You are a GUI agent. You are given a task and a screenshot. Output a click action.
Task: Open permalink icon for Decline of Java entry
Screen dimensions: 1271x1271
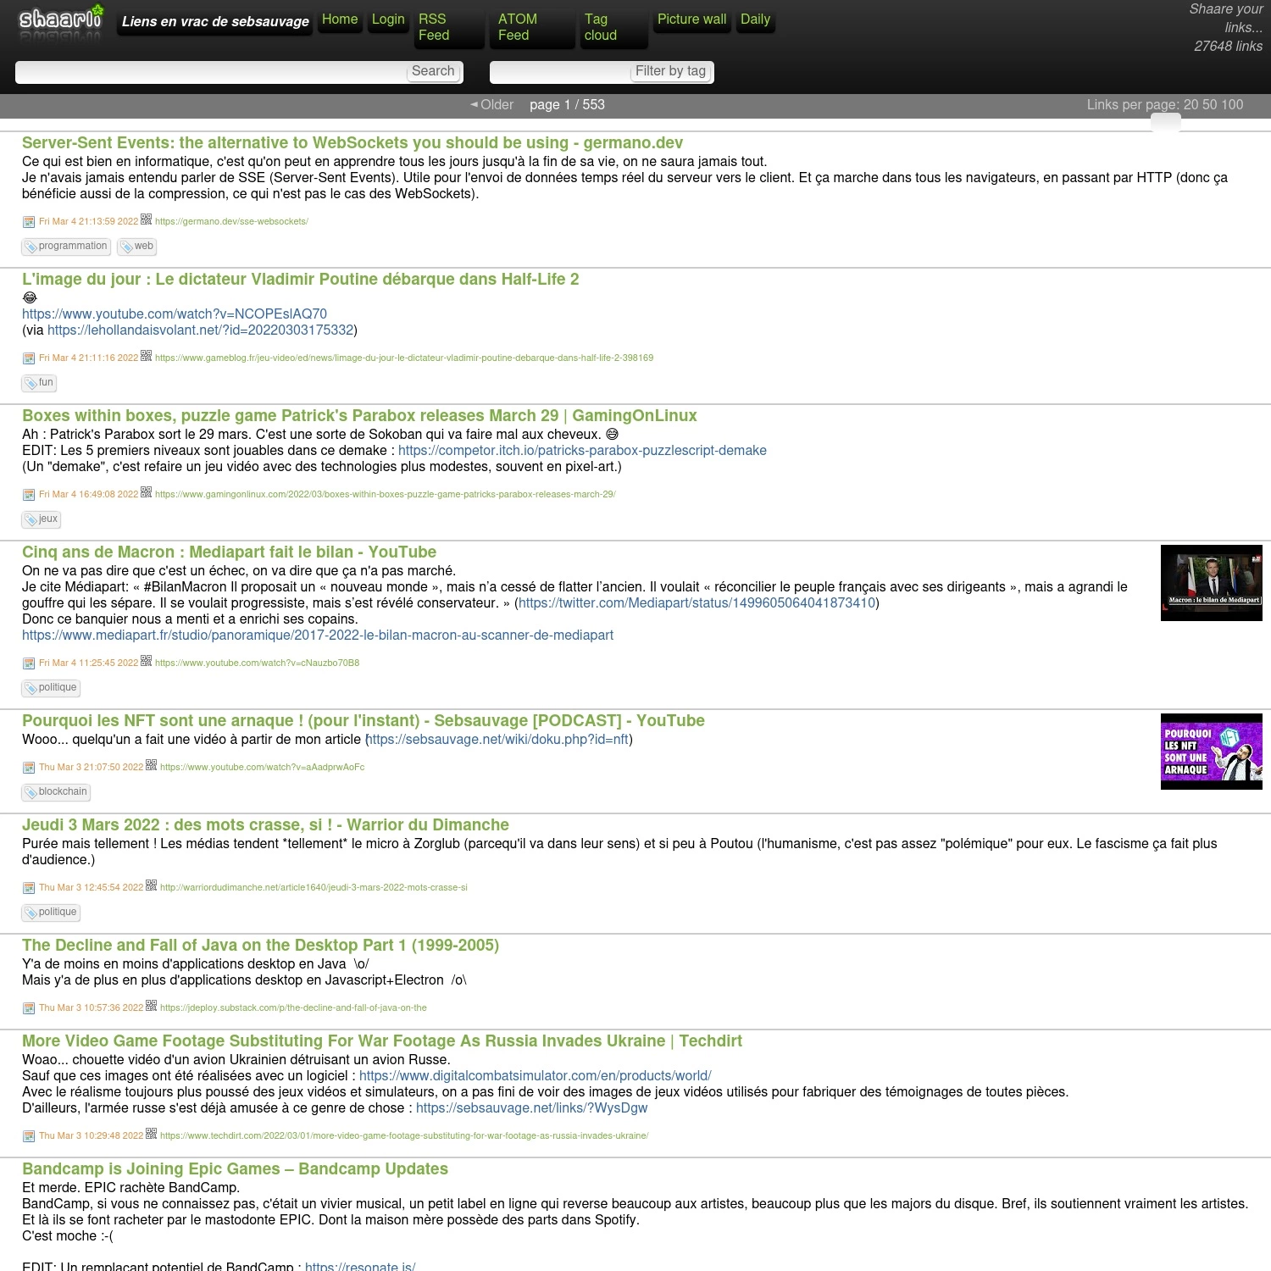(29, 1008)
